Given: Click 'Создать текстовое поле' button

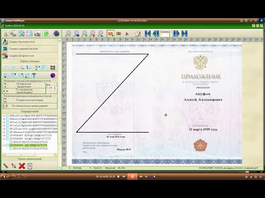Looking at the screenshot, I should [30, 42].
